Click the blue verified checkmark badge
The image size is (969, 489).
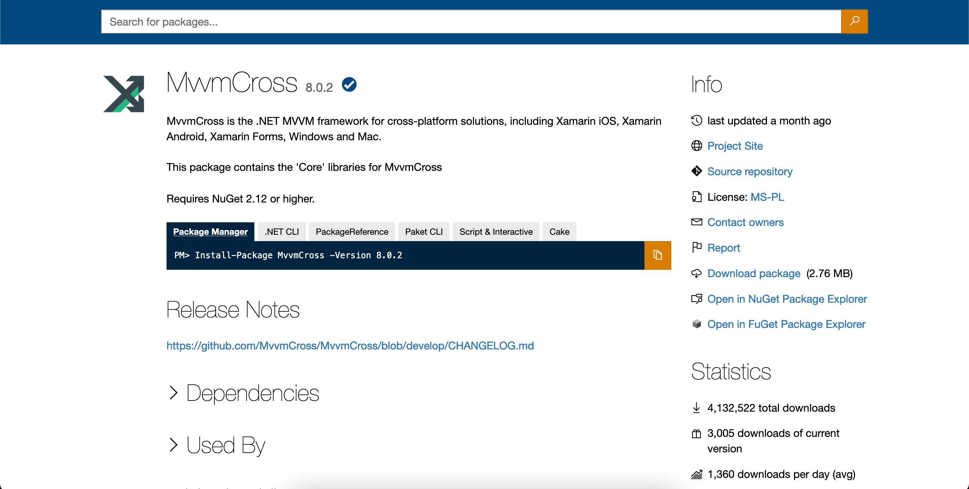click(x=349, y=84)
